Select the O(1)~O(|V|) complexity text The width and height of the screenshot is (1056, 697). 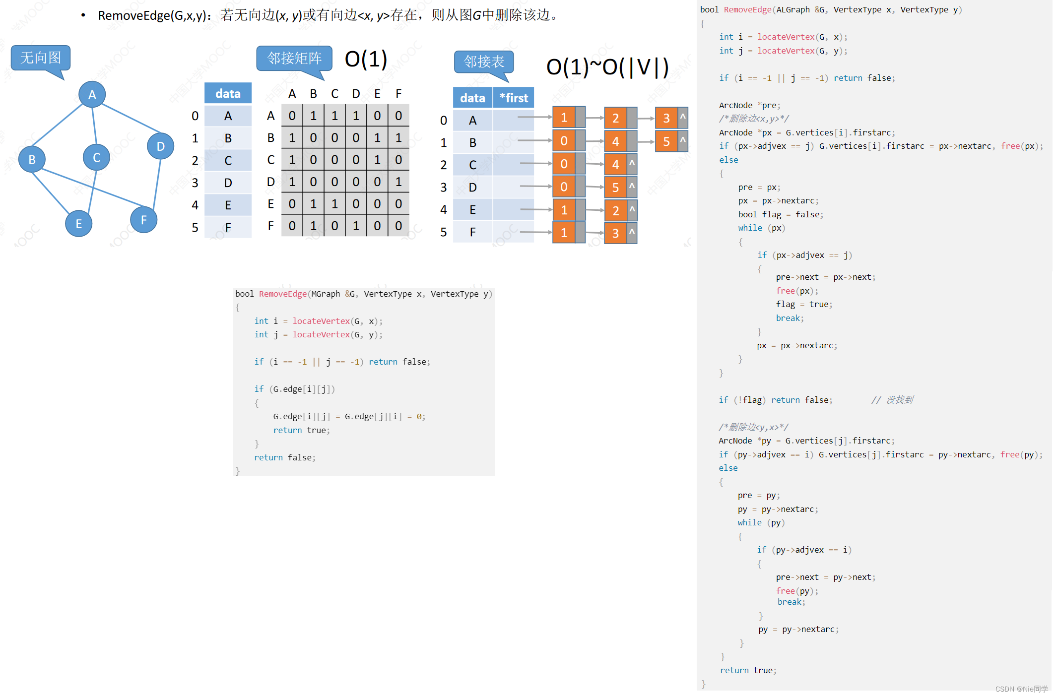coord(607,67)
